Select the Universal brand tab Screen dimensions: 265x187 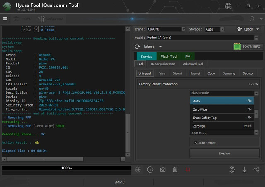(145, 73)
